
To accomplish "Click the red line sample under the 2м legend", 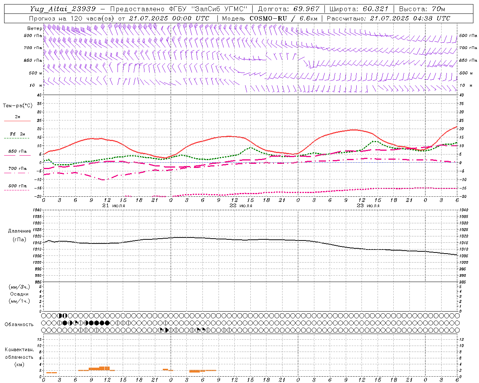I will click(17, 121).
